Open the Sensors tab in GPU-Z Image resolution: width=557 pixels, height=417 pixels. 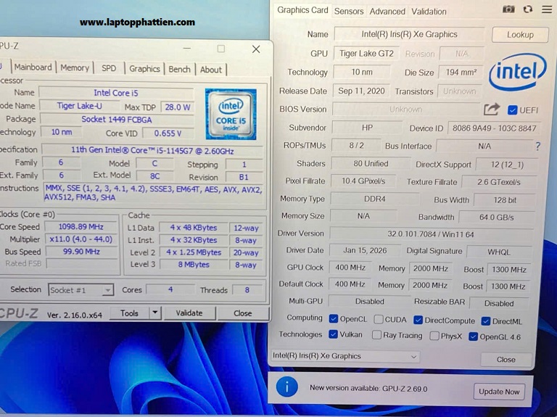(x=349, y=12)
